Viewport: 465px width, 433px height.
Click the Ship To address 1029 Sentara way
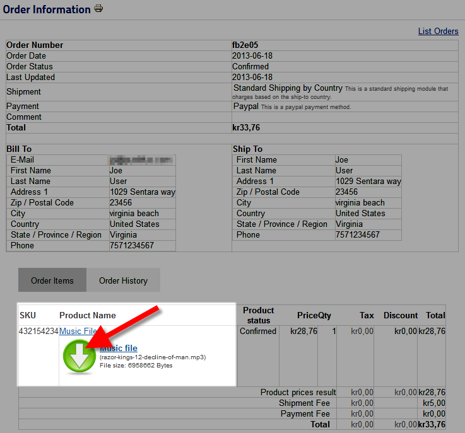(x=368, y=181)
